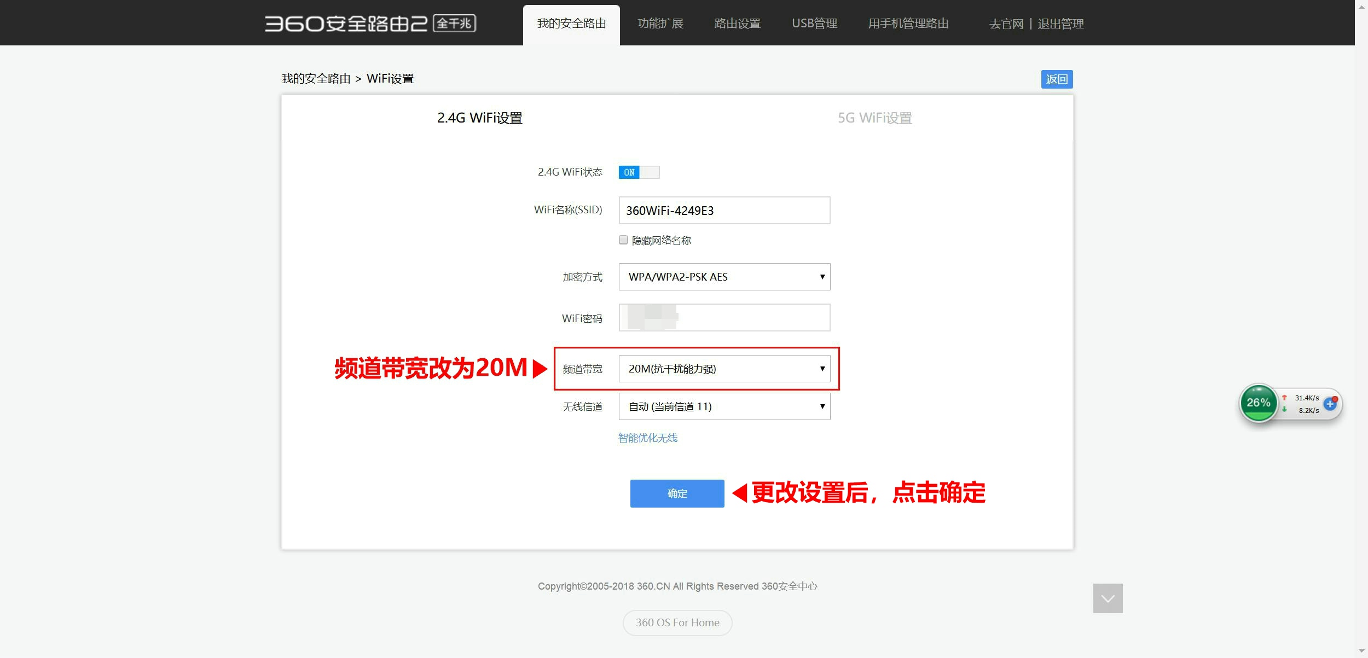Viewport: 1368px width, 658px height.
Task: Click the WiFi密码 input field
Action: coord(724,317)
